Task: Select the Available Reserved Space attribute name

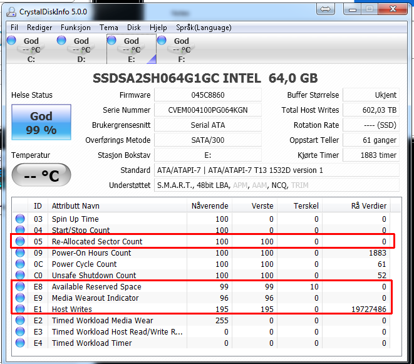Action: coord(96,286)
